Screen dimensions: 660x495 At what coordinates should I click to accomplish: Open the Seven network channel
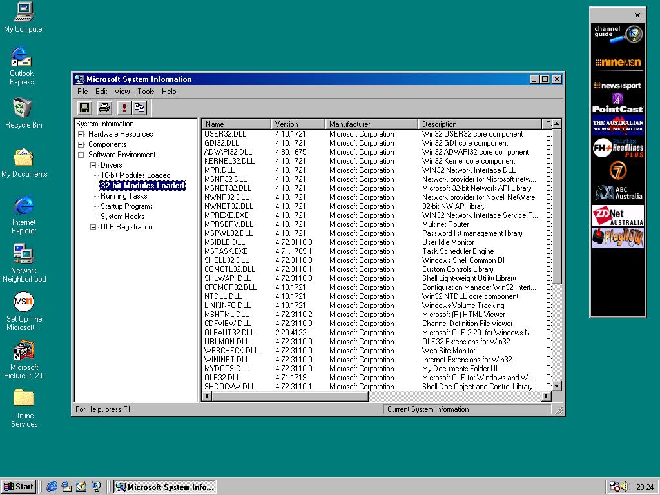(x=618, y=170)
